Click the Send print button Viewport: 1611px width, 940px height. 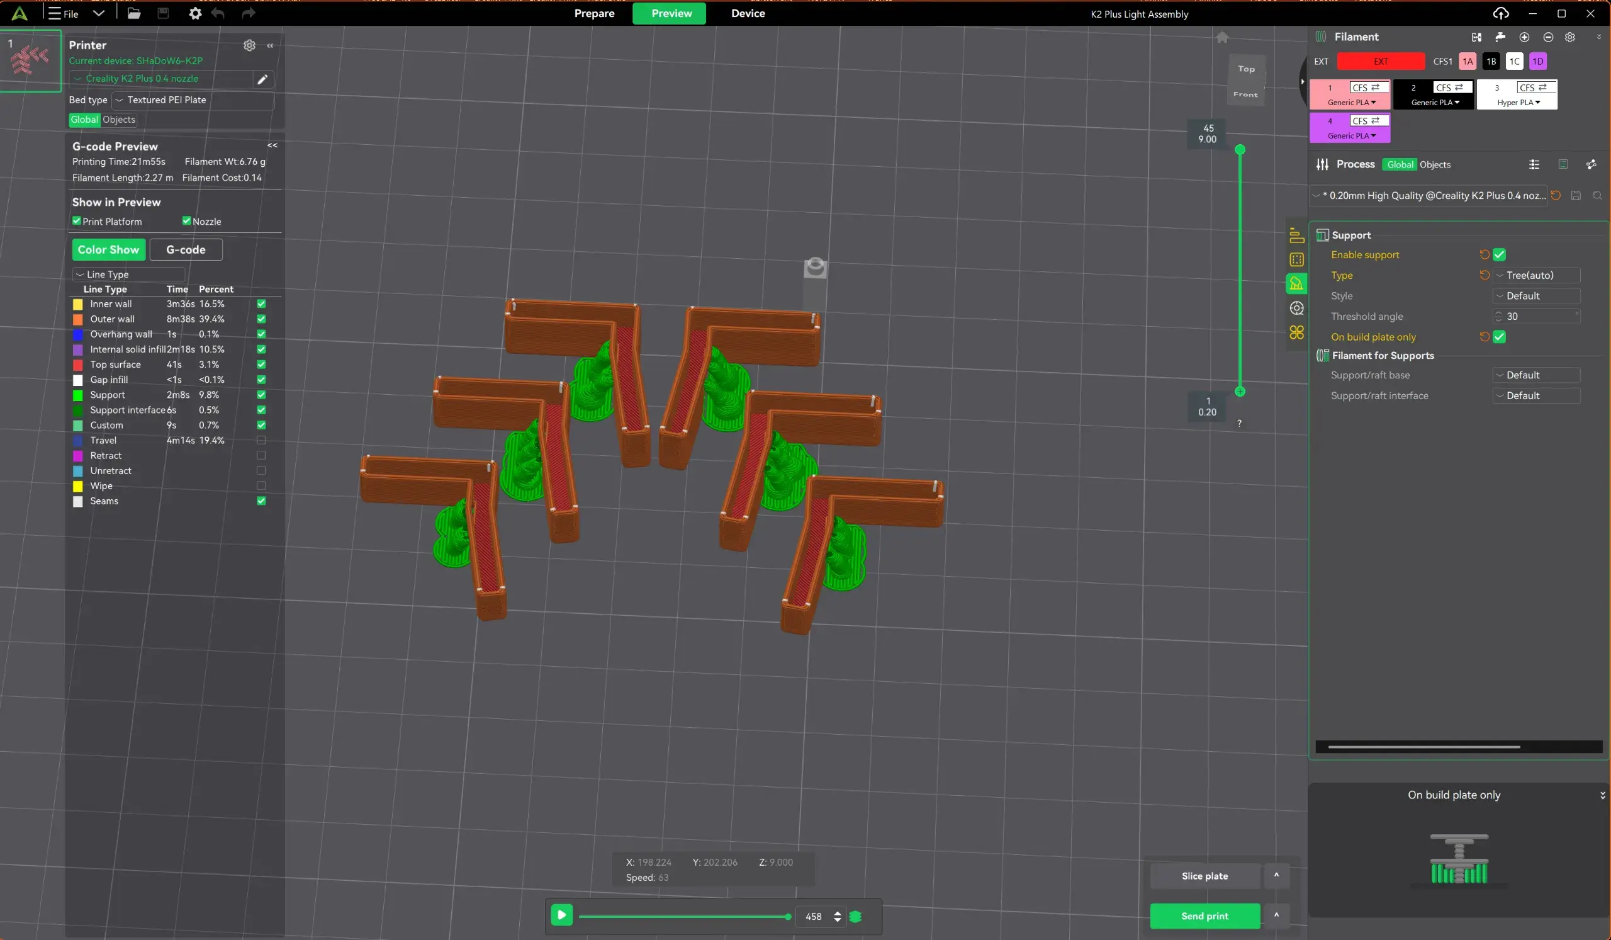coord(1204,915)
